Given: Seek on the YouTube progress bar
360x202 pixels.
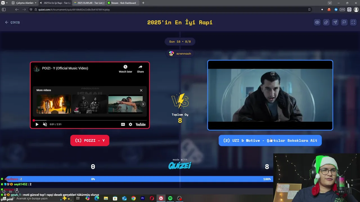Looking at the screenshot, I should coord(90,120).
